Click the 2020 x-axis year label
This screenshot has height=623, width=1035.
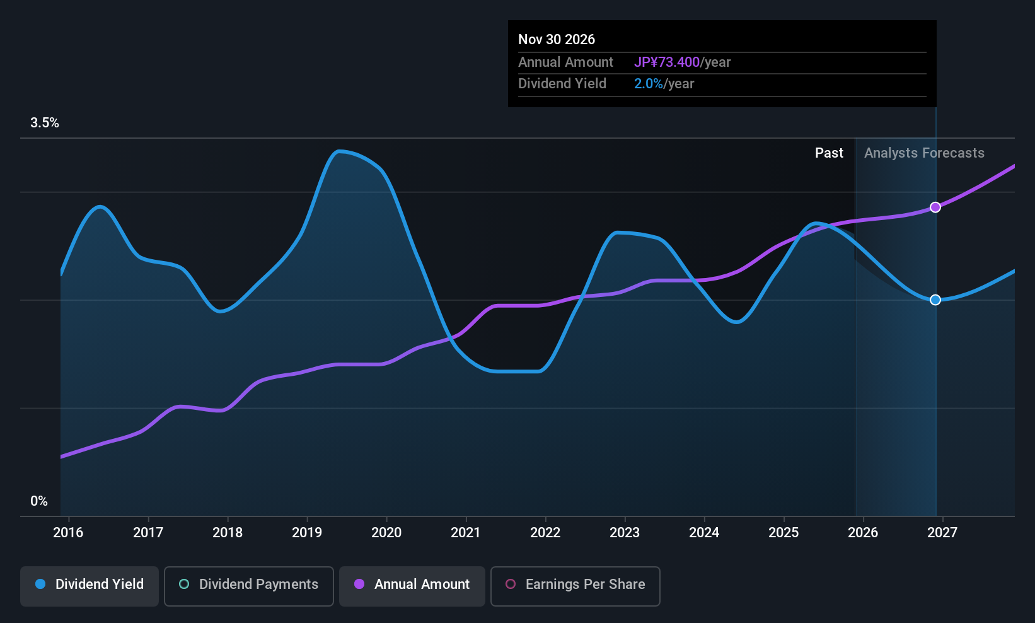pyautogui.click(x=386, y=533)
